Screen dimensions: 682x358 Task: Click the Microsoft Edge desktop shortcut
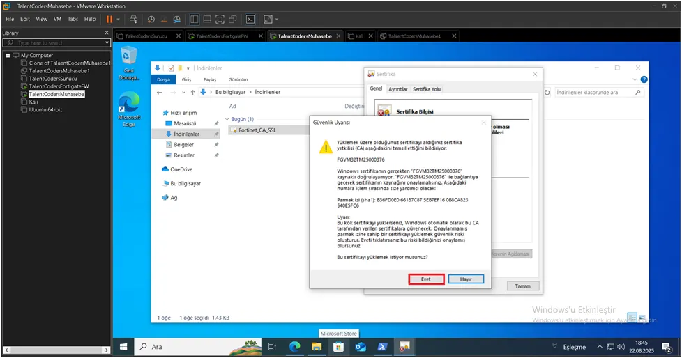(x=129, y=109)
